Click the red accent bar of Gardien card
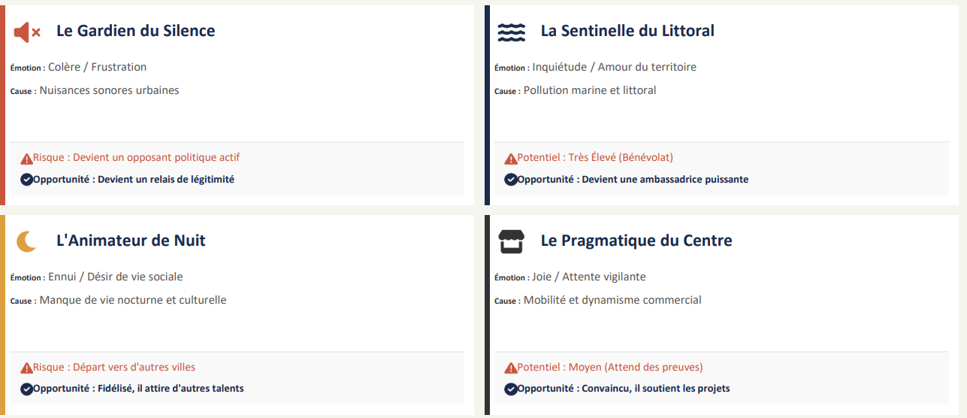 (x=2, y=105)
